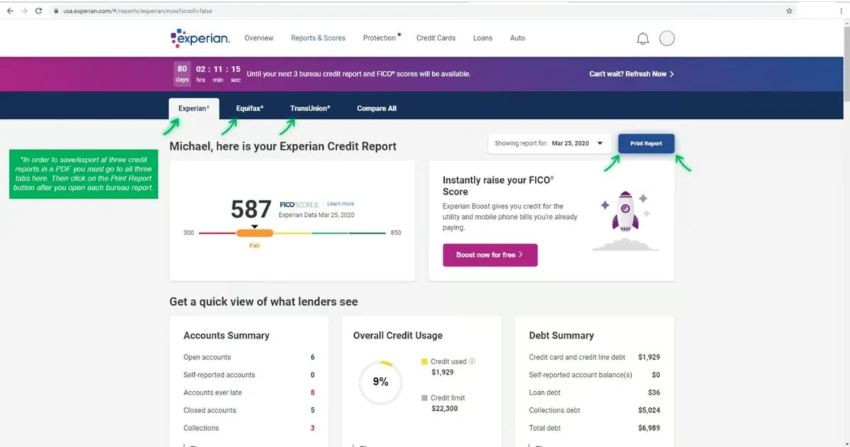The width and height of the screenshot is (850, 447).
Task: Click the Fair marker on the score bar
Action: (x=254, y=233)
